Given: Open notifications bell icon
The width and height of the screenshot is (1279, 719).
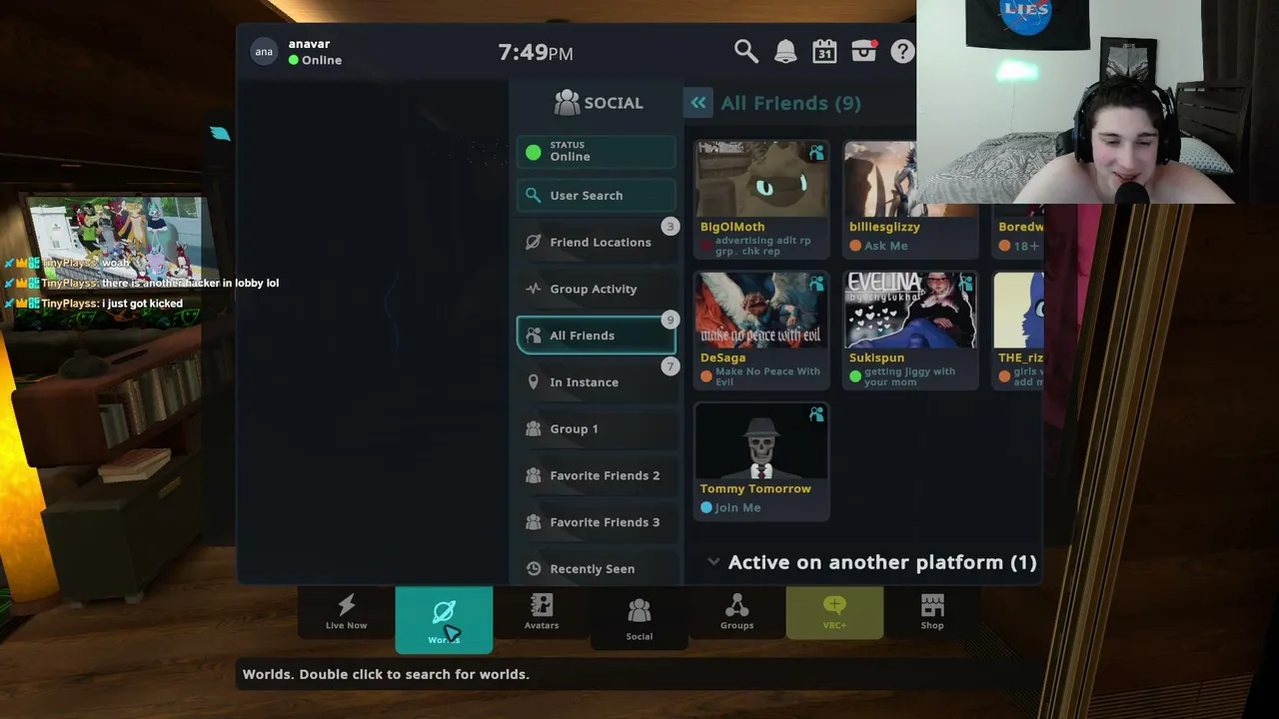Looking at the screenshot, I should pyautogui.click(x=785, y=51).
